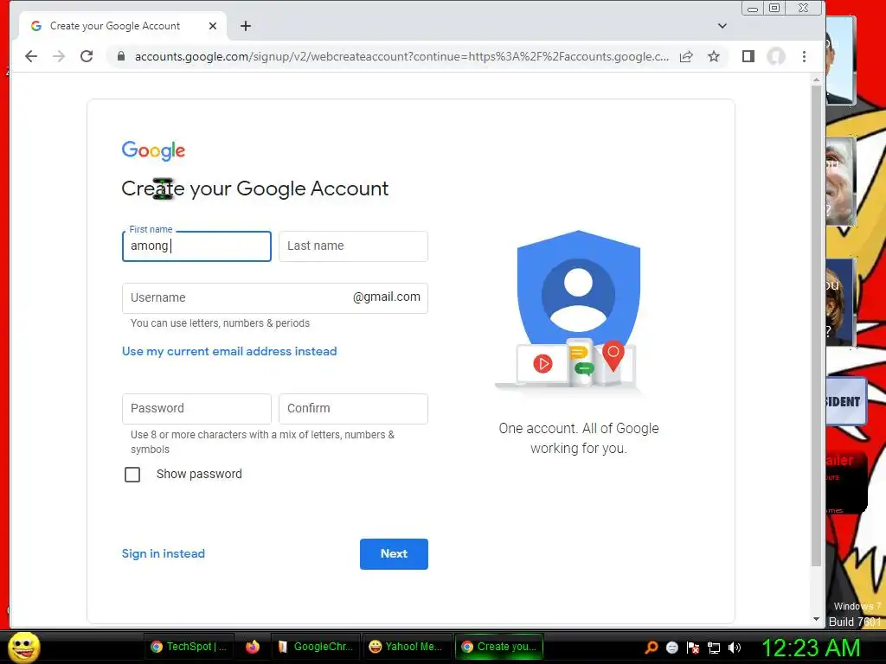Image resolution: width=886 pixels, height=664 pixels.
Task: Click the Confirm password field
Action: (x=353, y=409)
